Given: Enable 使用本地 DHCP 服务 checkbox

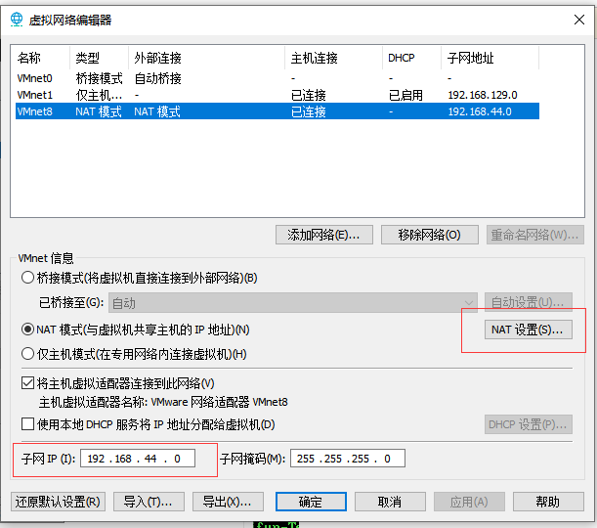Looking at the screenshot, I should tap(27, 424).
